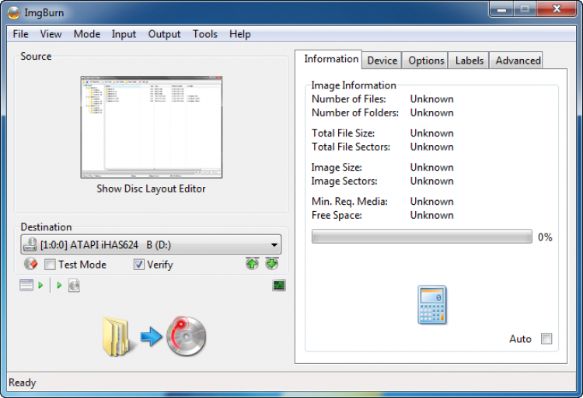Open the graph monitor icon
583x398 pixels.
click(278, 286)
